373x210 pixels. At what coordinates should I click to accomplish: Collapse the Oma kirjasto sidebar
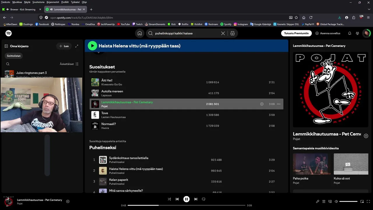[x=6, y=46]
